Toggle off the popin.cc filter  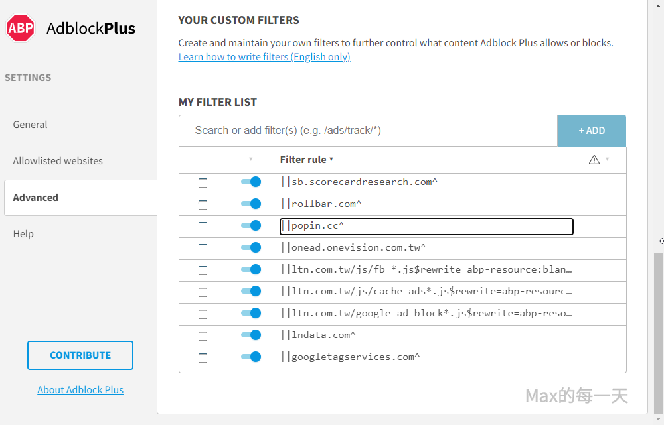pyautogui.click(x=251, y=225)
